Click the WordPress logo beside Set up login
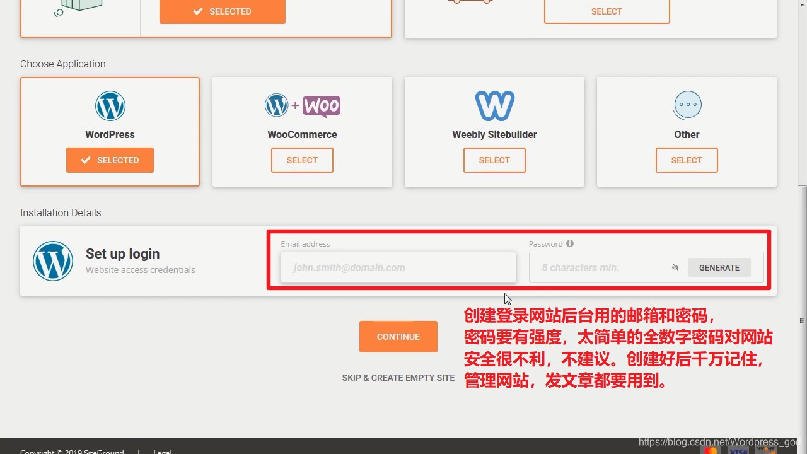Viewport: 807px width, 454px height. [x=53, y=261]
